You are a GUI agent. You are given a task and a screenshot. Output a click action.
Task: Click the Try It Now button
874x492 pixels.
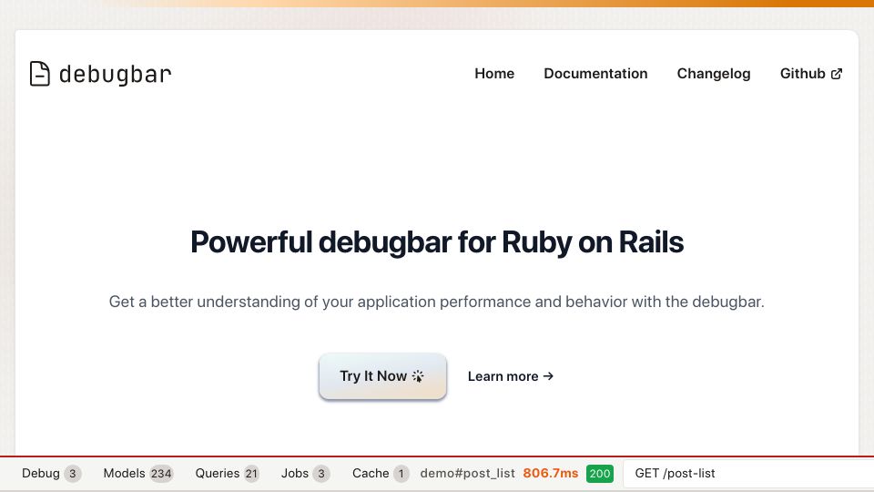click(382, 376)
